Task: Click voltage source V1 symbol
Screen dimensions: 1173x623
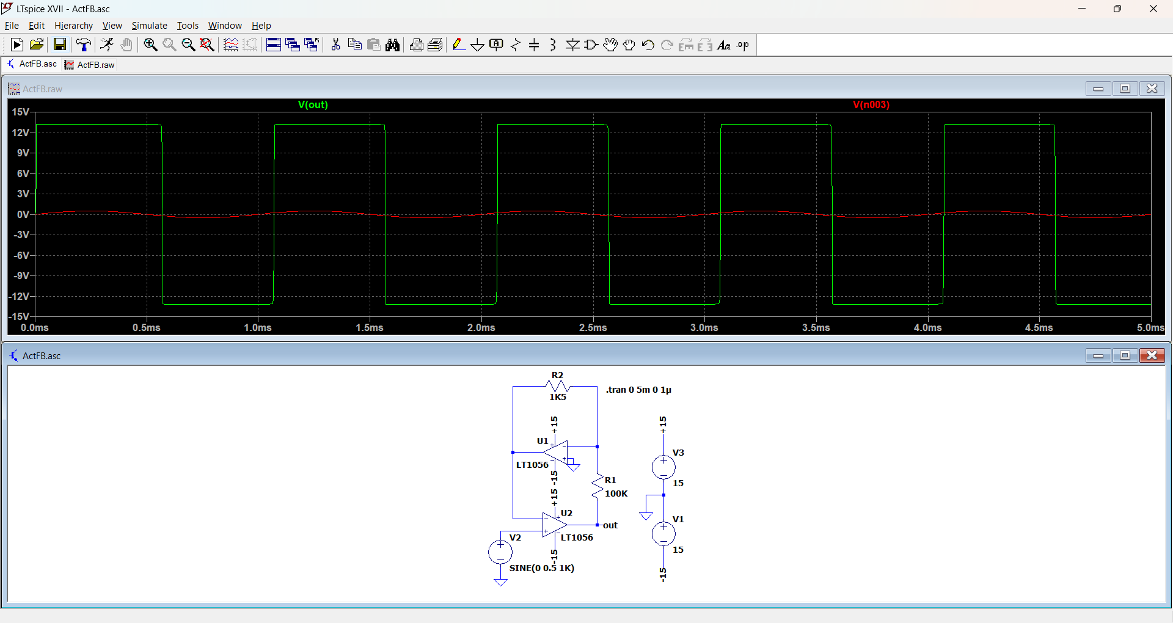Action: point(663,534)
